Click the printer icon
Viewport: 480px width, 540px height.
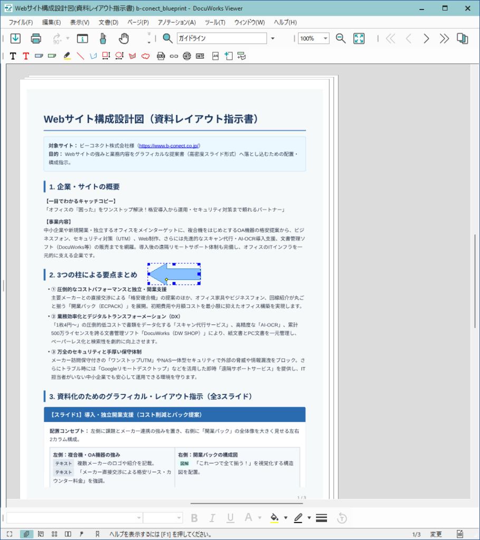click(36, 38)
